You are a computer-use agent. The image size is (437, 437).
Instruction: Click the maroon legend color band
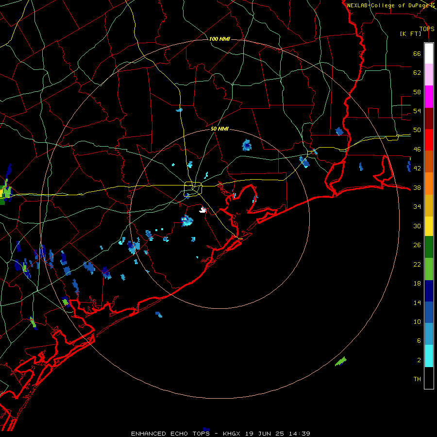coord(429,119)
